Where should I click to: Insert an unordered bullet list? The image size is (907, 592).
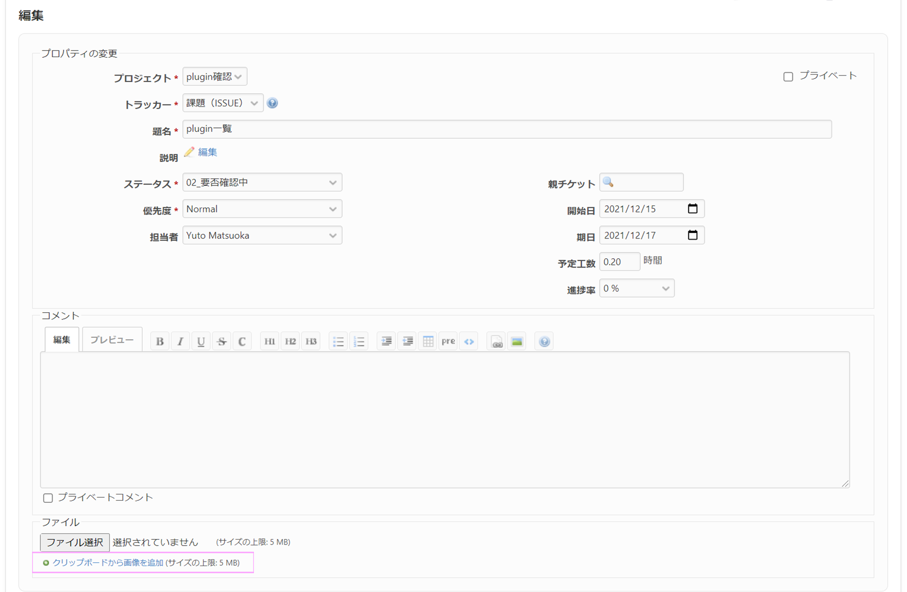[x=339, y=341]
